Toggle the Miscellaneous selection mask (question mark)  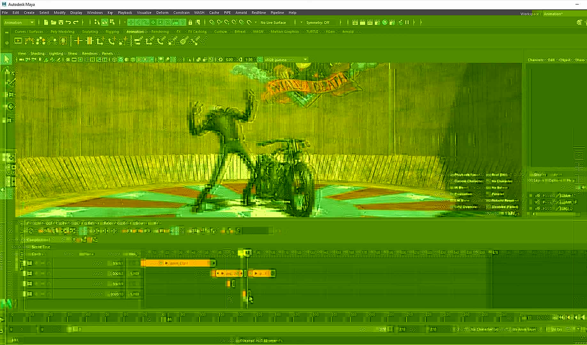pos(183,22)
